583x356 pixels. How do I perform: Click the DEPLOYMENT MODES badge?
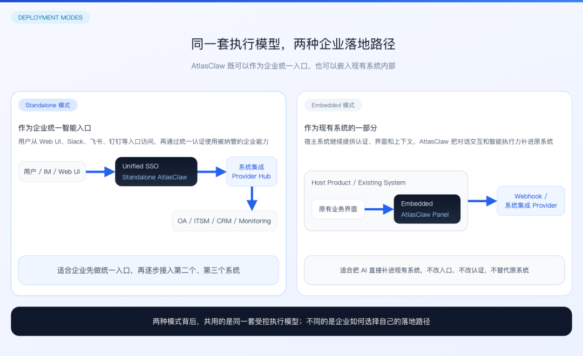tap(50, 17)
